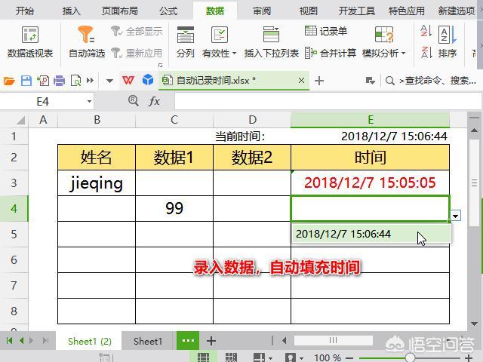483x362 pixels.
Task: Open the 公式 (Formulas) ribbon tab
Action: pyautogui.click(x=168, y=11)
